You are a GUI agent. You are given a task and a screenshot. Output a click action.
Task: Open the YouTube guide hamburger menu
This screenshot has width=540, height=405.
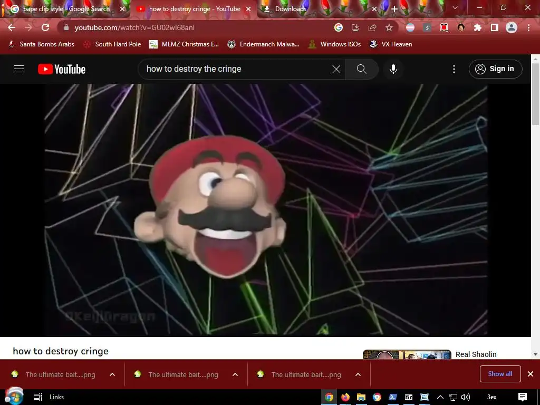tap(19, 69)
